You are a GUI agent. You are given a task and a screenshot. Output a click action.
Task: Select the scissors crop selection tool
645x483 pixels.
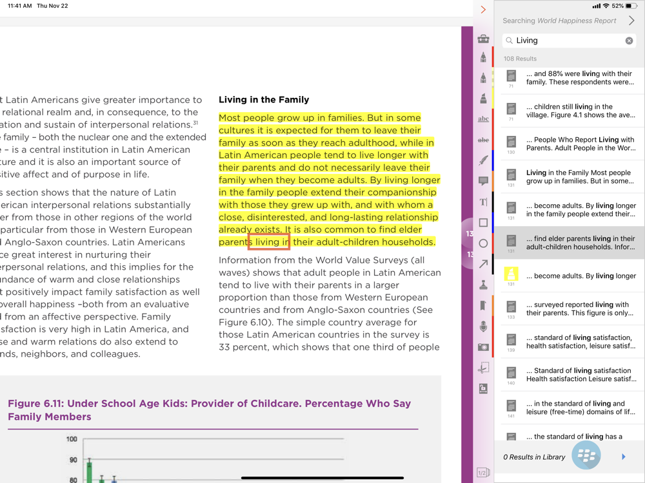[483, 368]
